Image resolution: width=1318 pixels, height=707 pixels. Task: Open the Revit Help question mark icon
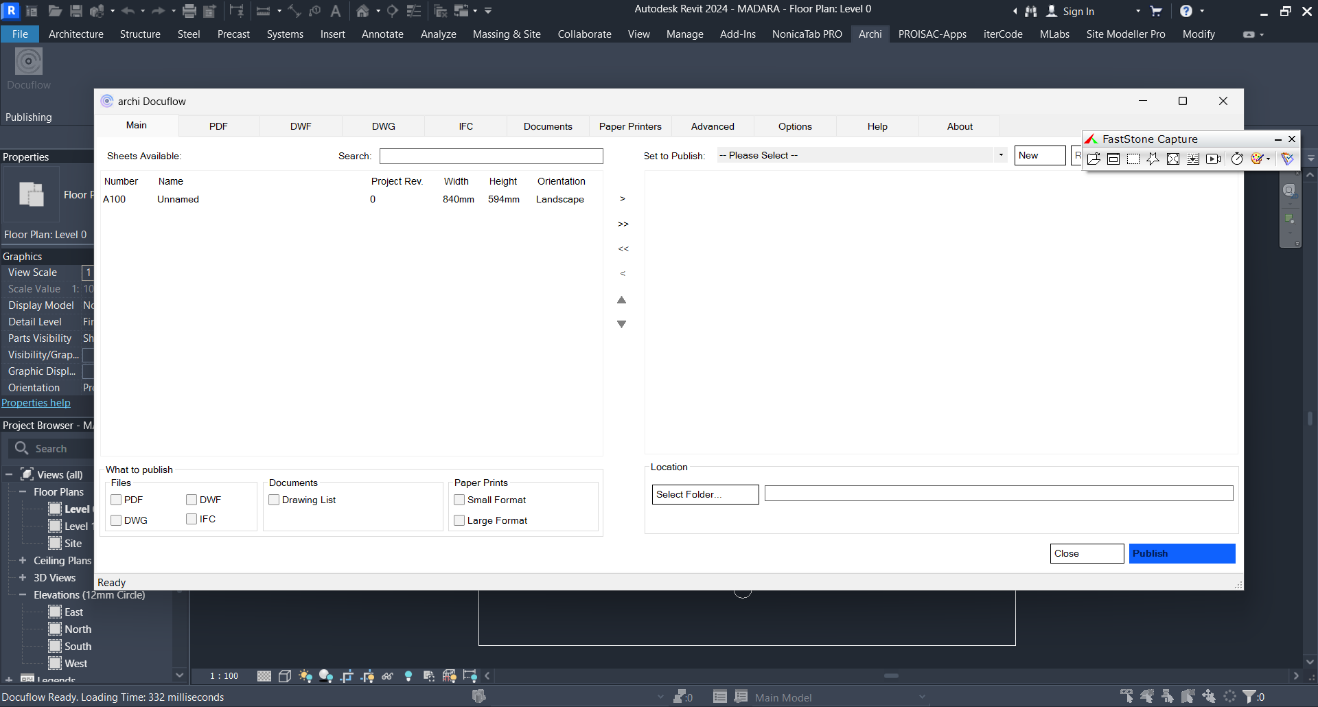[1186, 11]
